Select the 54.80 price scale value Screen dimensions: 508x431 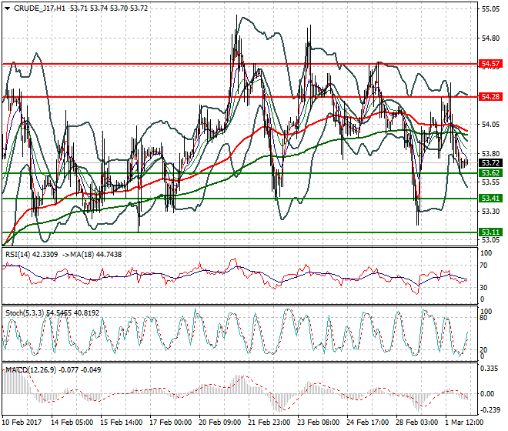(x=490, y=38)
